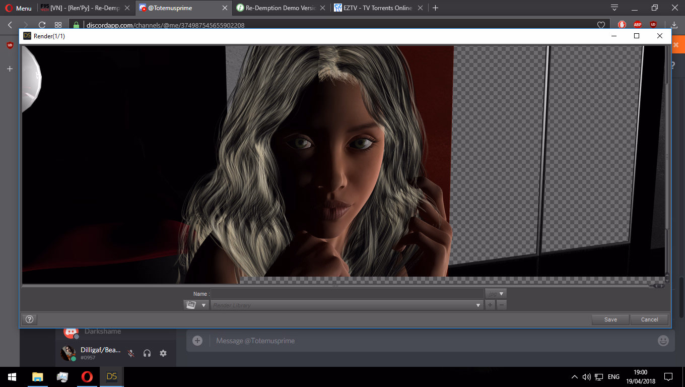
Task: Open the browser downloads panel
Action: pyautogui.click(x=674, y=25)
